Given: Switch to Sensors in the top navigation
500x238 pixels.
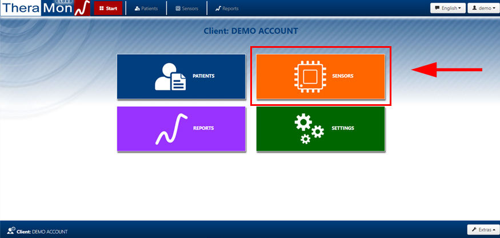Looking at the screenshot, I should (186, 9).
